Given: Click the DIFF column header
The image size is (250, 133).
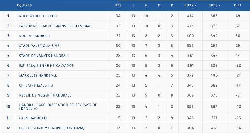Looking at the screenshot, I should [x=238, y=5].
